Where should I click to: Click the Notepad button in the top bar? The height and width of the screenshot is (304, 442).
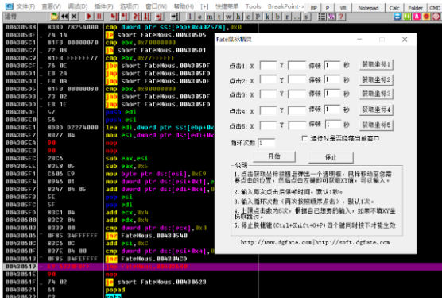point(368,8)
